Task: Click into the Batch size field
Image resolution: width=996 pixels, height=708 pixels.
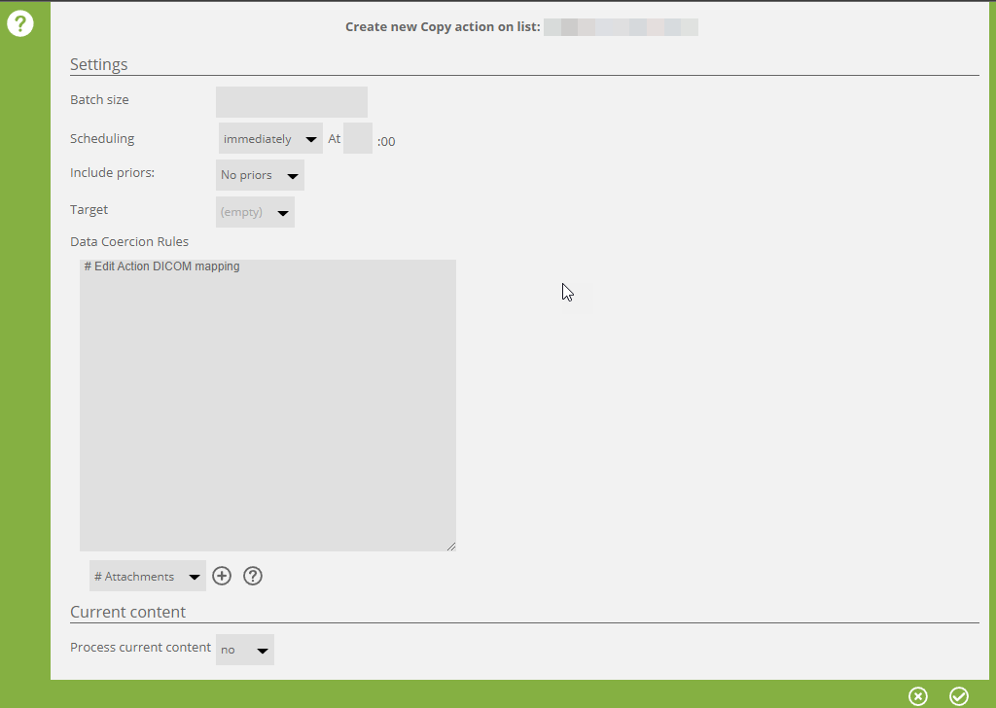Action: pyautogui.click(x=292, y=101)
